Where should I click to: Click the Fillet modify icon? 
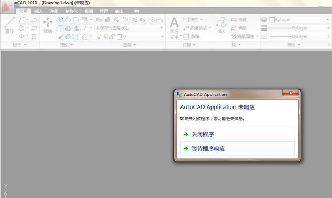[85, 36]
